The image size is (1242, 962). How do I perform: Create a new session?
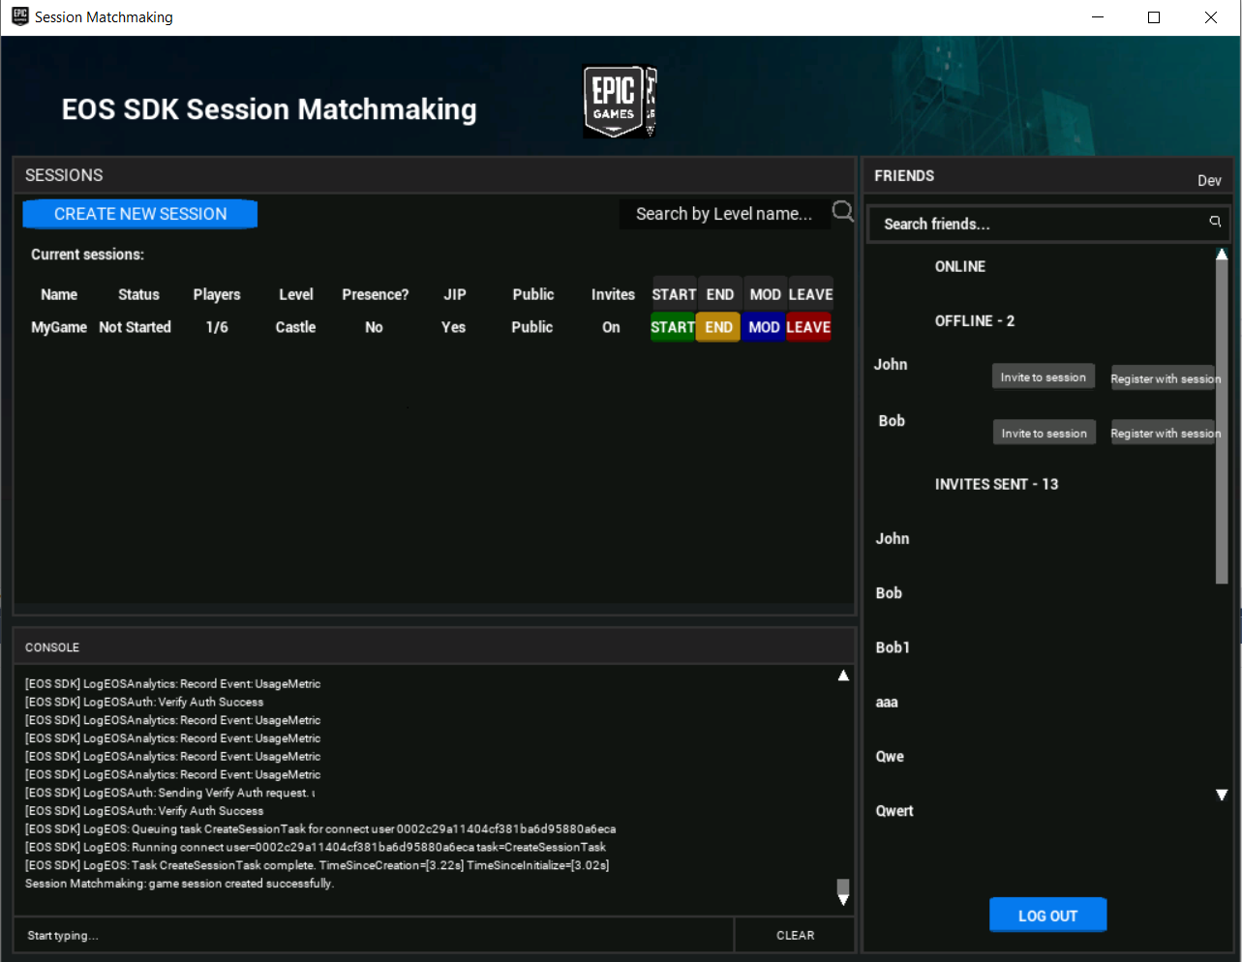139,214
